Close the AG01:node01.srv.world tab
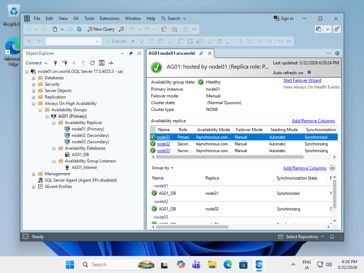The image size is (364, 273). tap(210, 53)
